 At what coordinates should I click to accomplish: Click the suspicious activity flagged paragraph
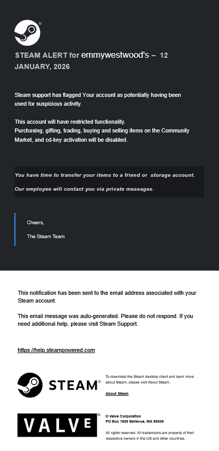tap(98, 99)
